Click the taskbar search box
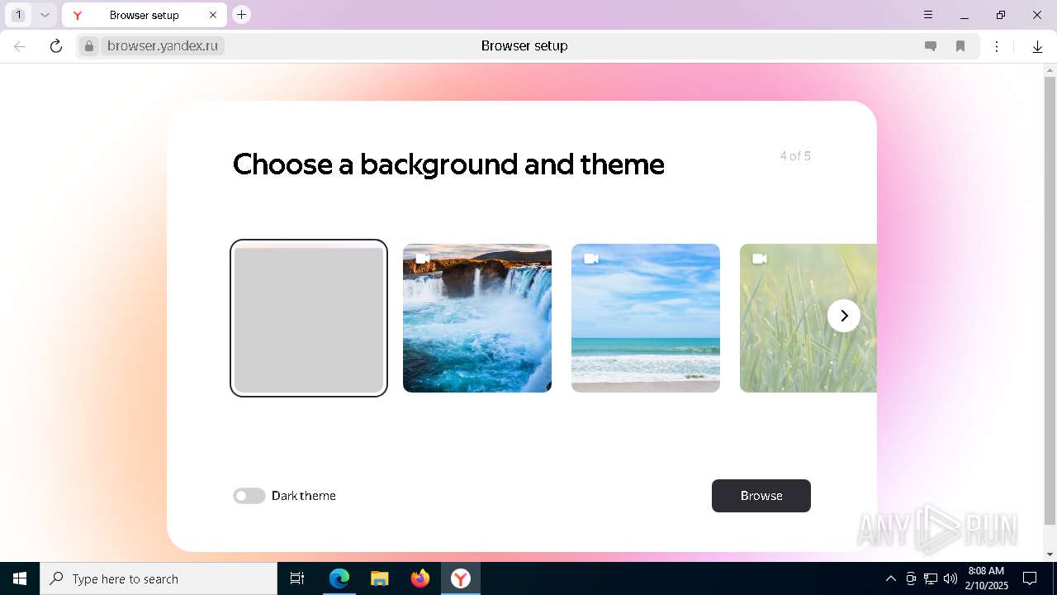This screenshot has width=1057, height=595. coord(159,578)
